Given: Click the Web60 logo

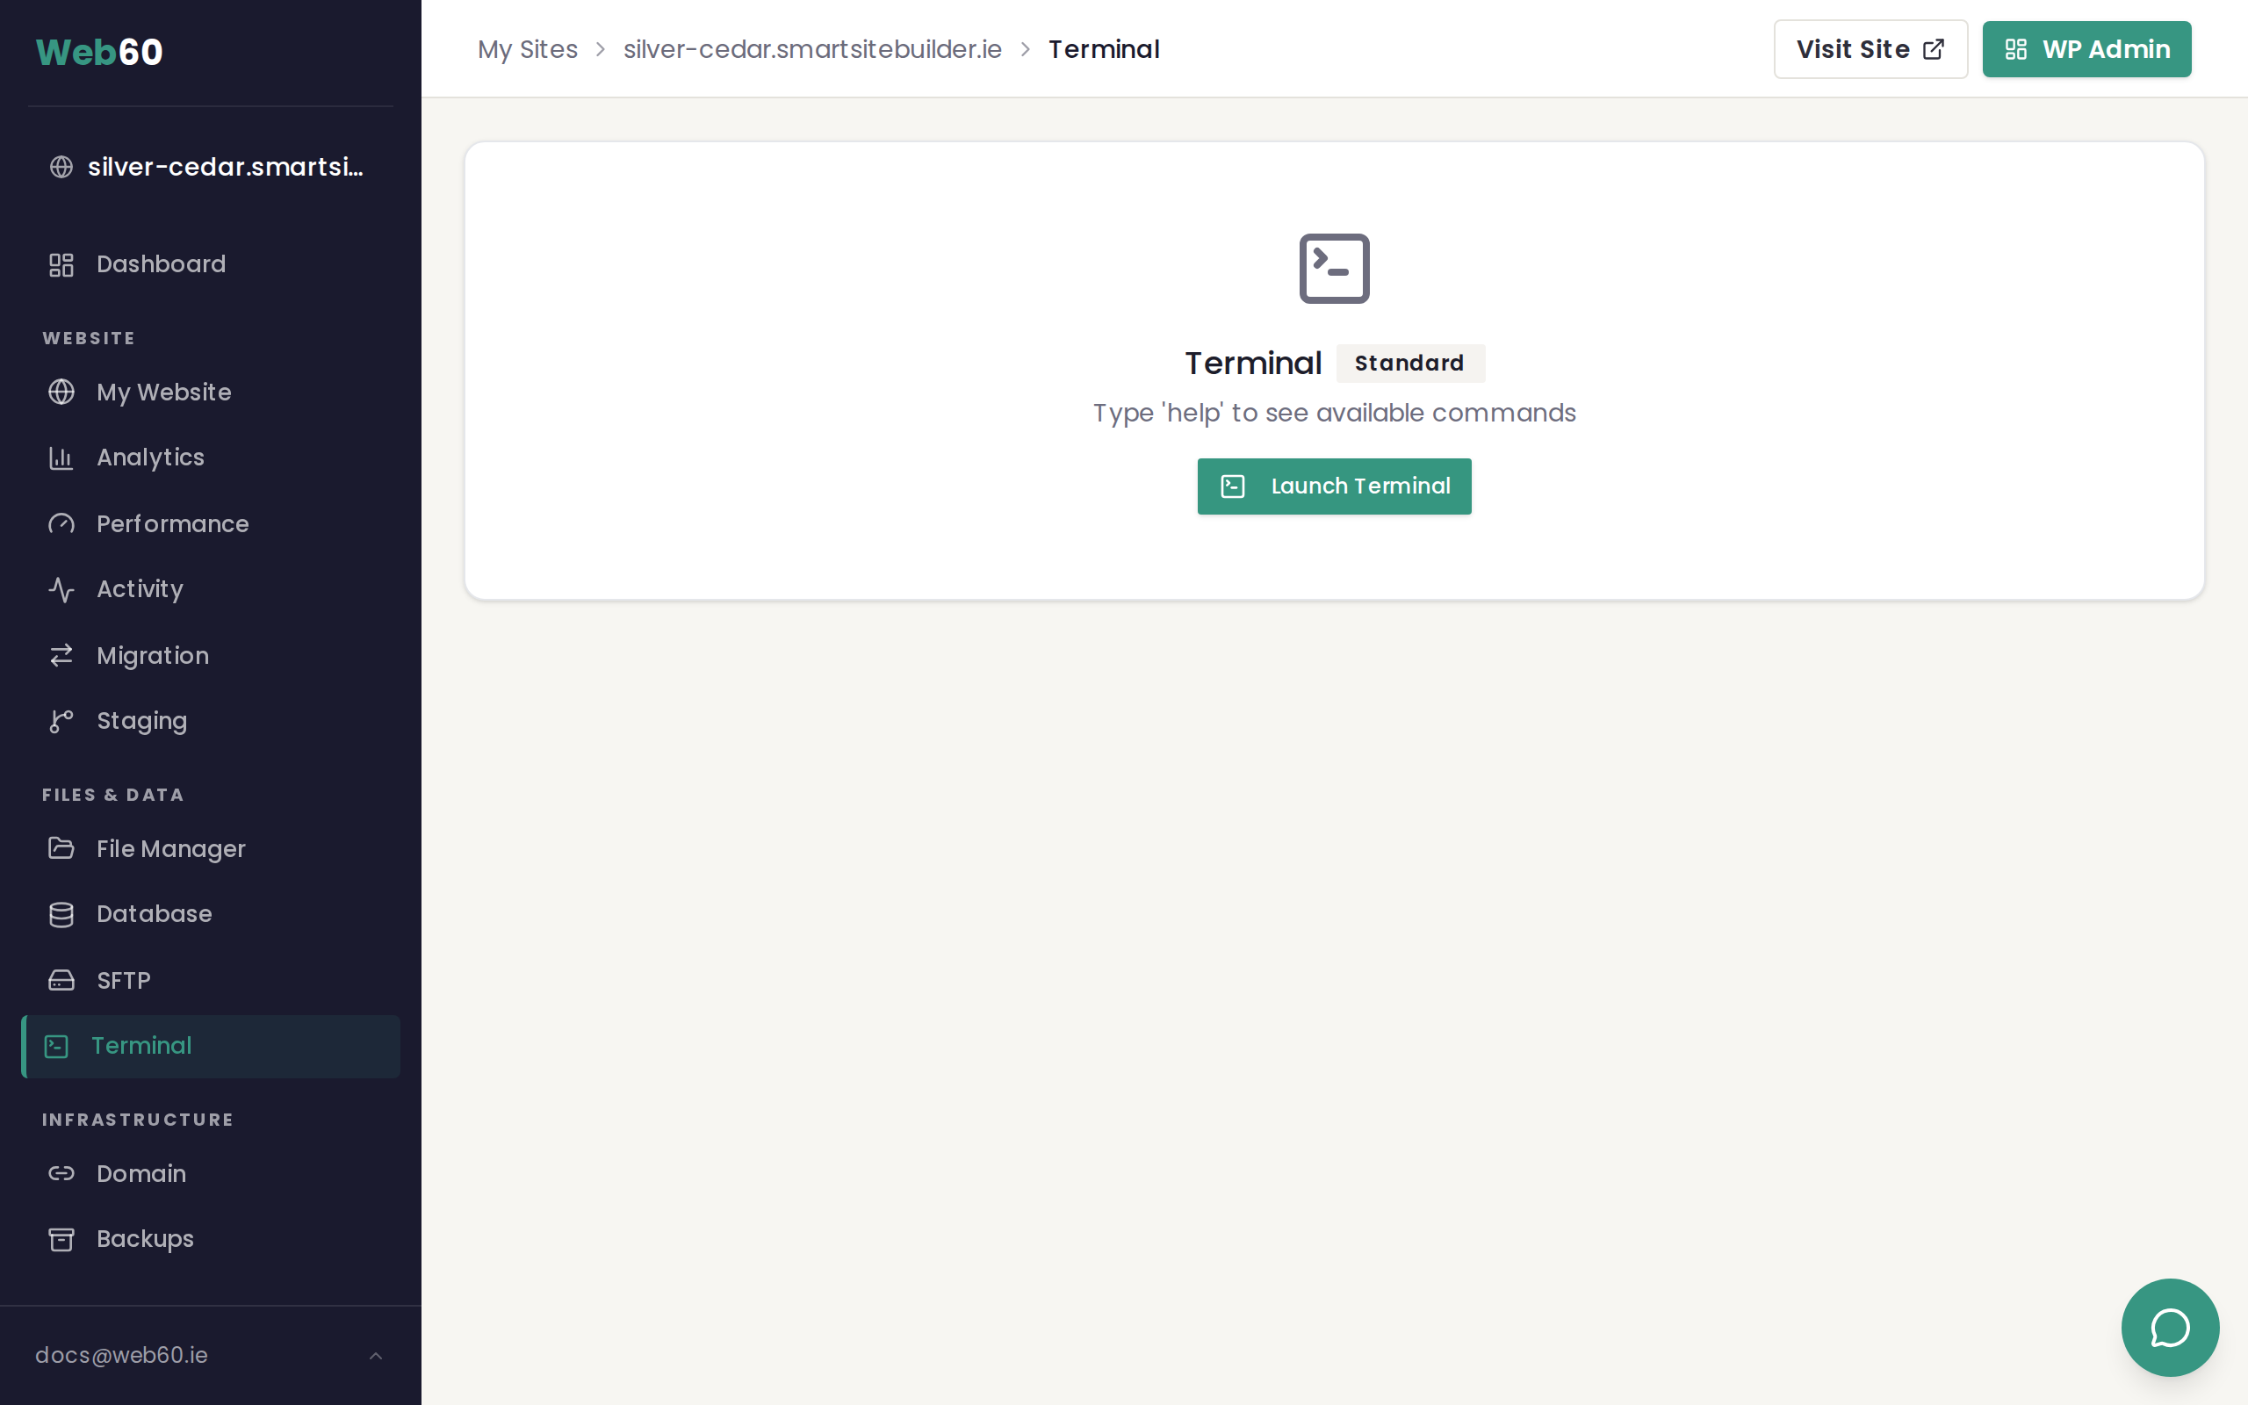Looking at the screenshot, I should (x=99, y=52).
